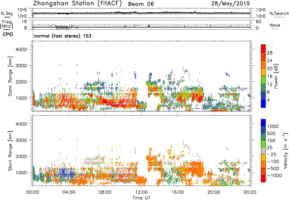Click the 'Zhongshan Station (fitACF)' title
This screenshot has width=289, height=200.
pos(77,4)
